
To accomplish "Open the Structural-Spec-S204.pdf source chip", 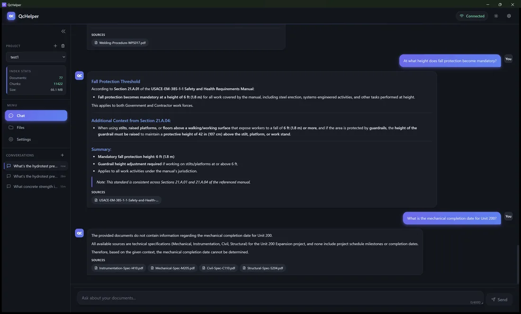I will 263,268.
